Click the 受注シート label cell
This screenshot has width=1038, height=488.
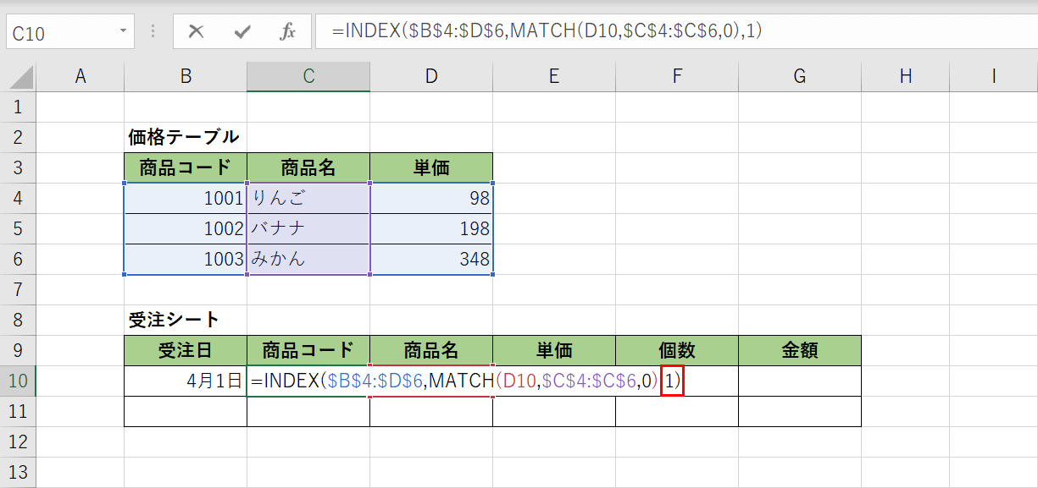click(x=185, y=320)
